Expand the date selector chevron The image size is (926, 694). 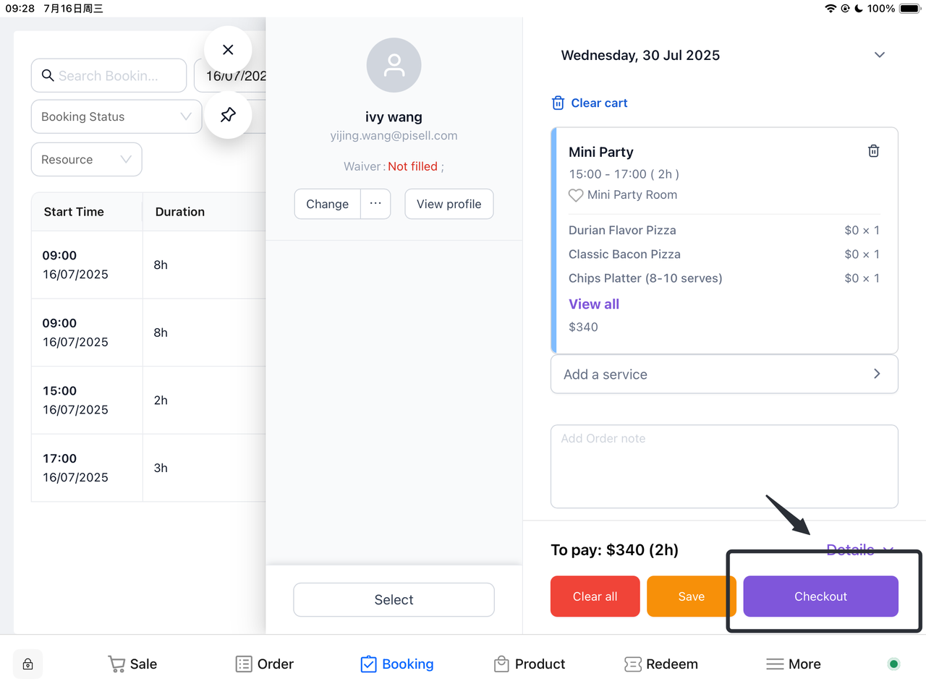pyautogui.click(x=879, y=56)
